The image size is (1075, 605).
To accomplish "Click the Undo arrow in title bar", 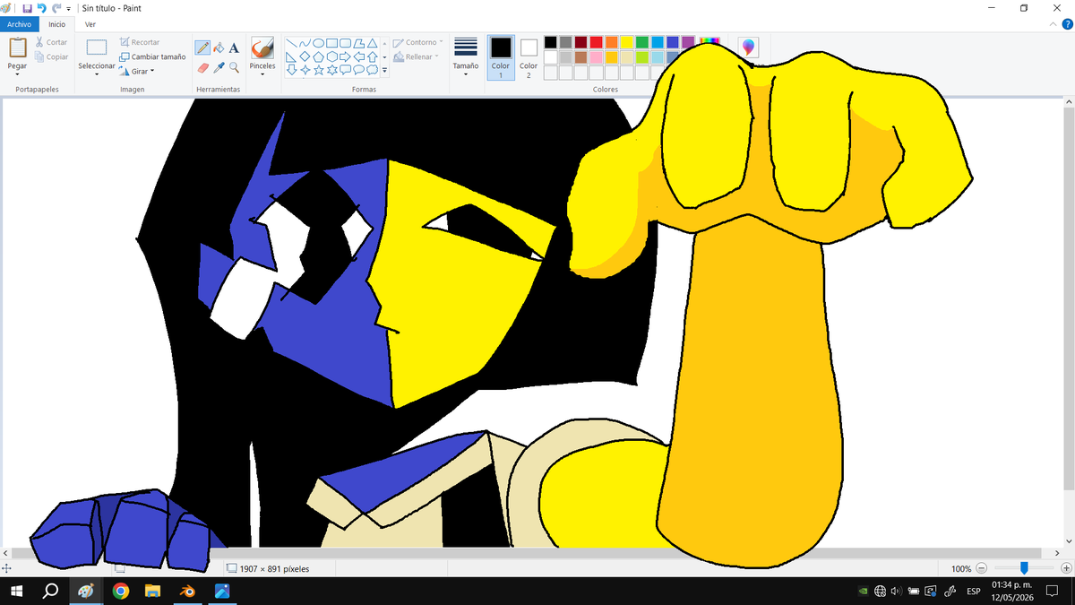I will (x=41, y=8).
